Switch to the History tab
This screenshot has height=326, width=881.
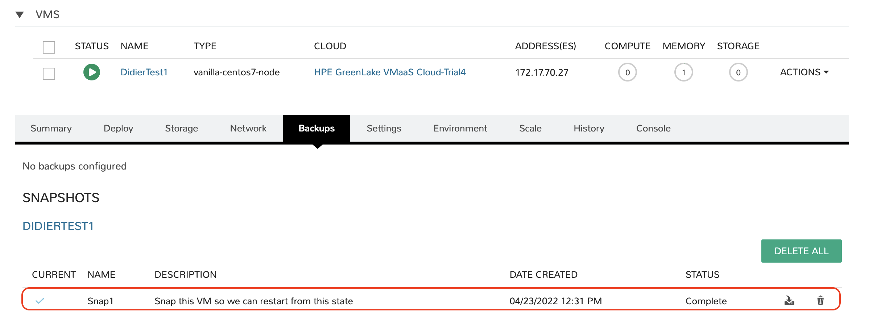589,128
